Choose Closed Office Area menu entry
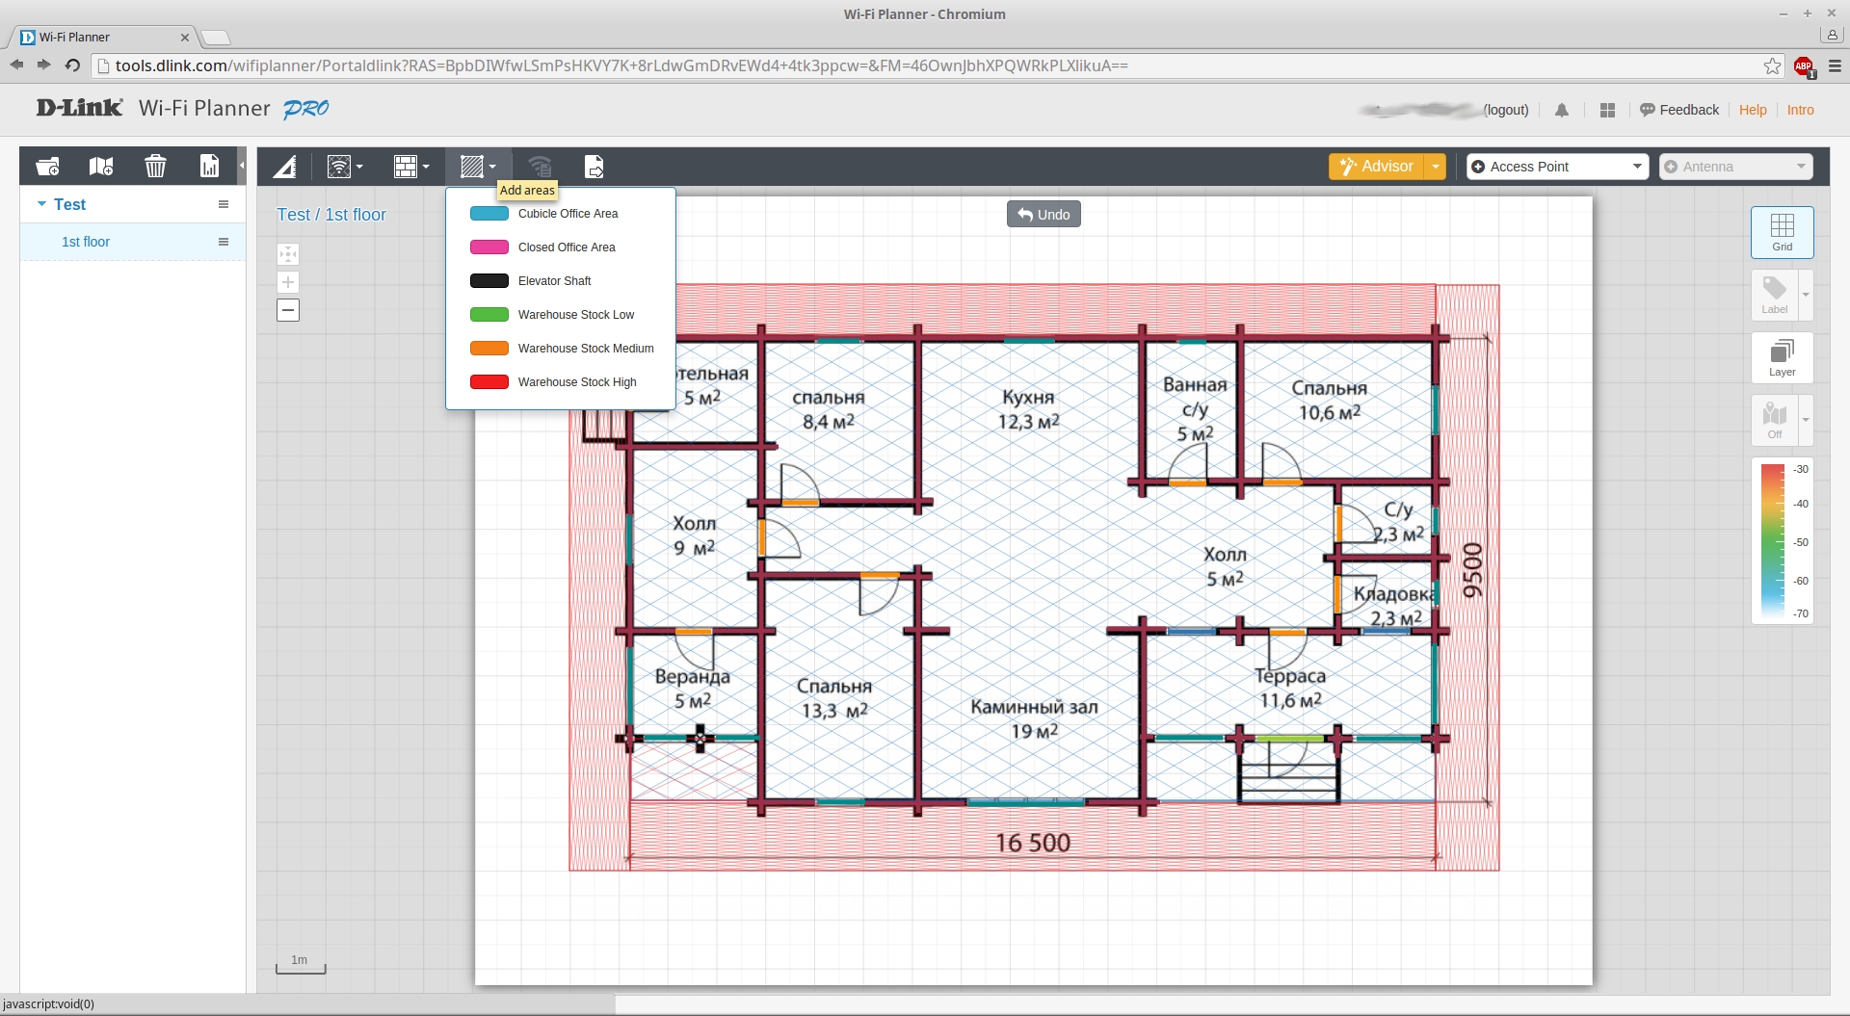The height and width of the screenshot is (1016, 1850). click(567, 247)
